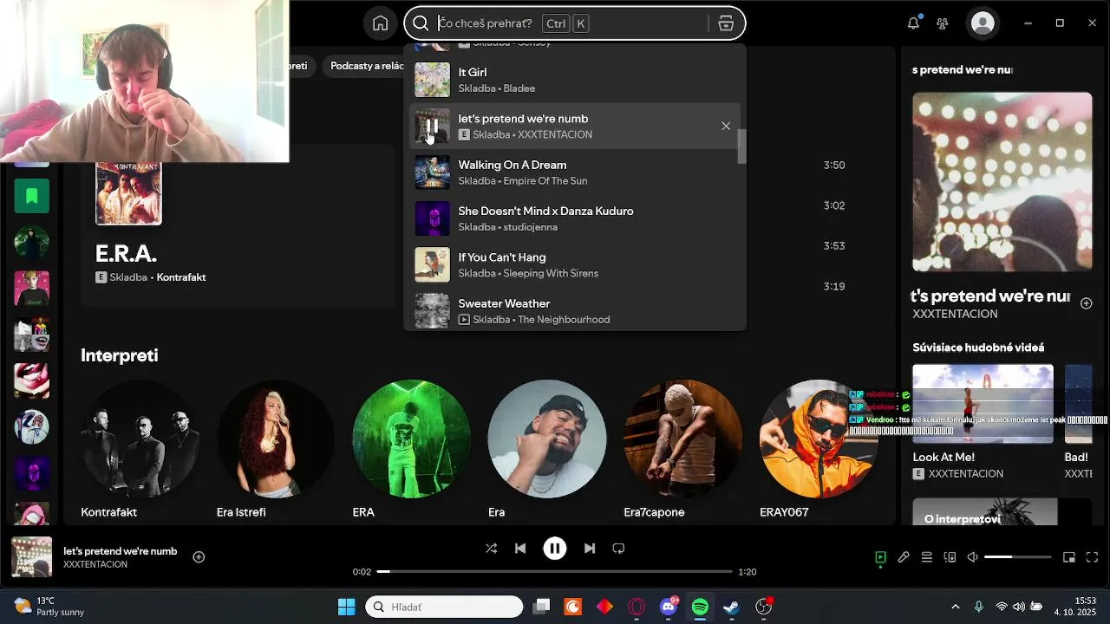Screen dimensions: 1110x624
Task: Open Kontrafakt artist link under E.R.A.
Action: [180, 277]
